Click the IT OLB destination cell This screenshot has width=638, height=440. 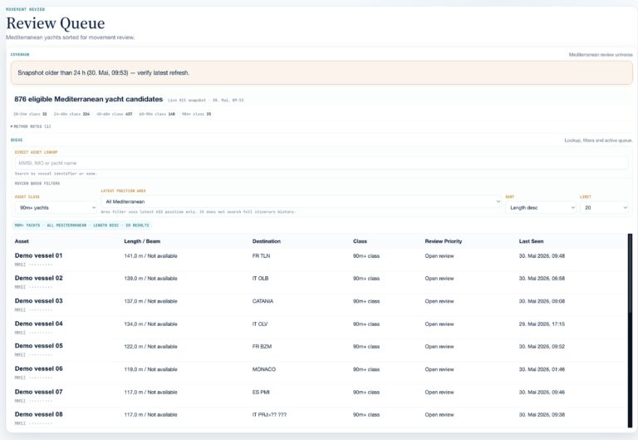(260, 279)
